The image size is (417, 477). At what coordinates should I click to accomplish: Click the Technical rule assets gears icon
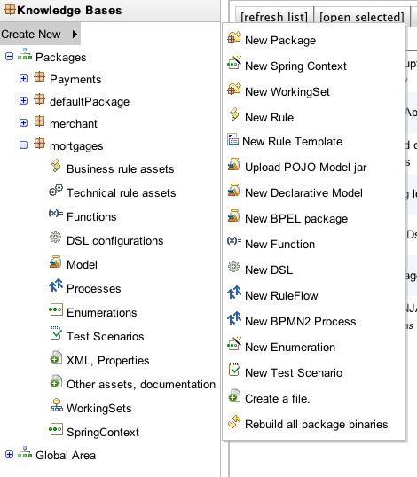click(56, 190)
